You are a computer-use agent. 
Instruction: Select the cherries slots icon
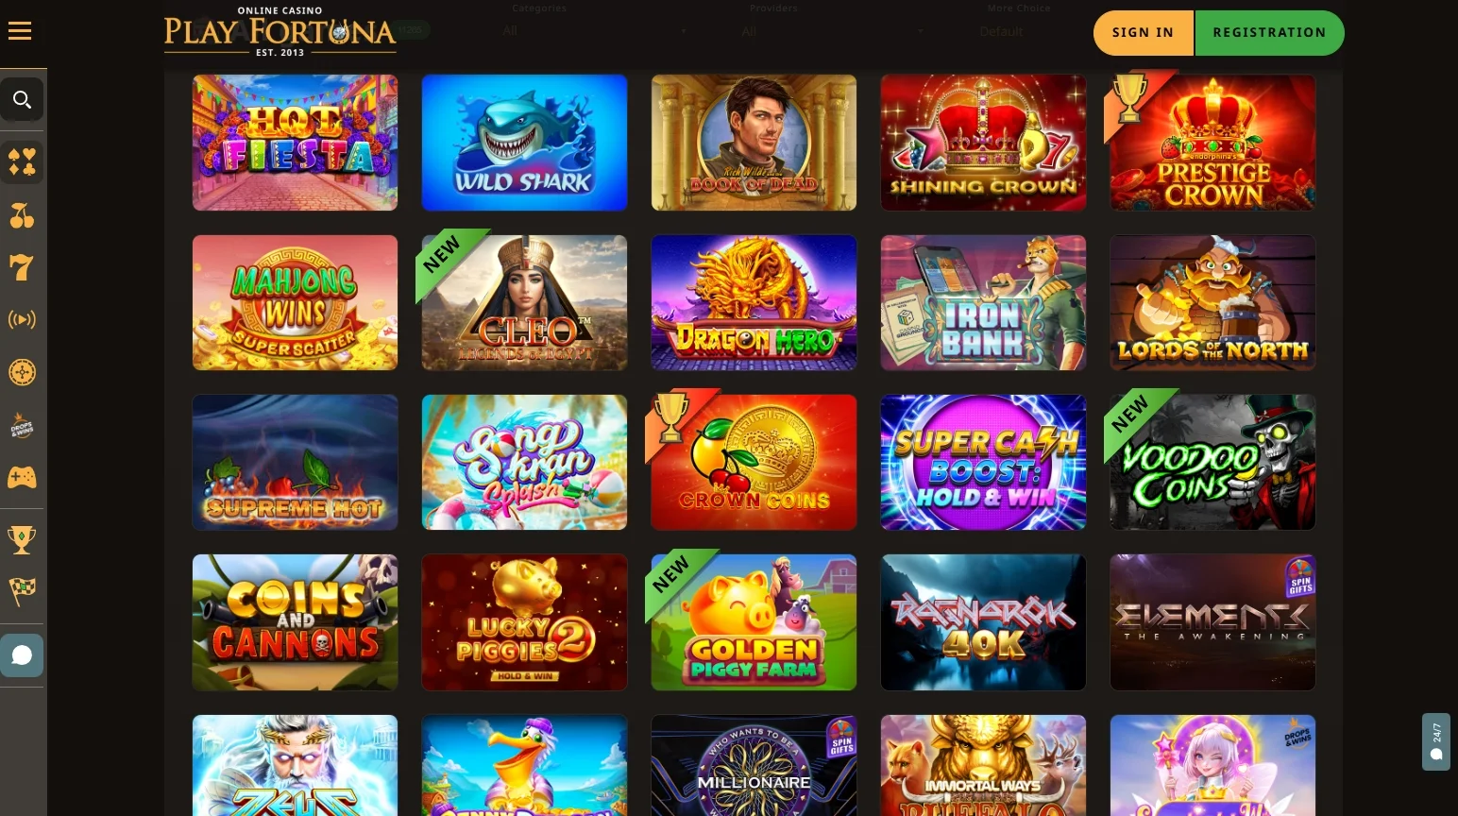[x=22, y=215]
